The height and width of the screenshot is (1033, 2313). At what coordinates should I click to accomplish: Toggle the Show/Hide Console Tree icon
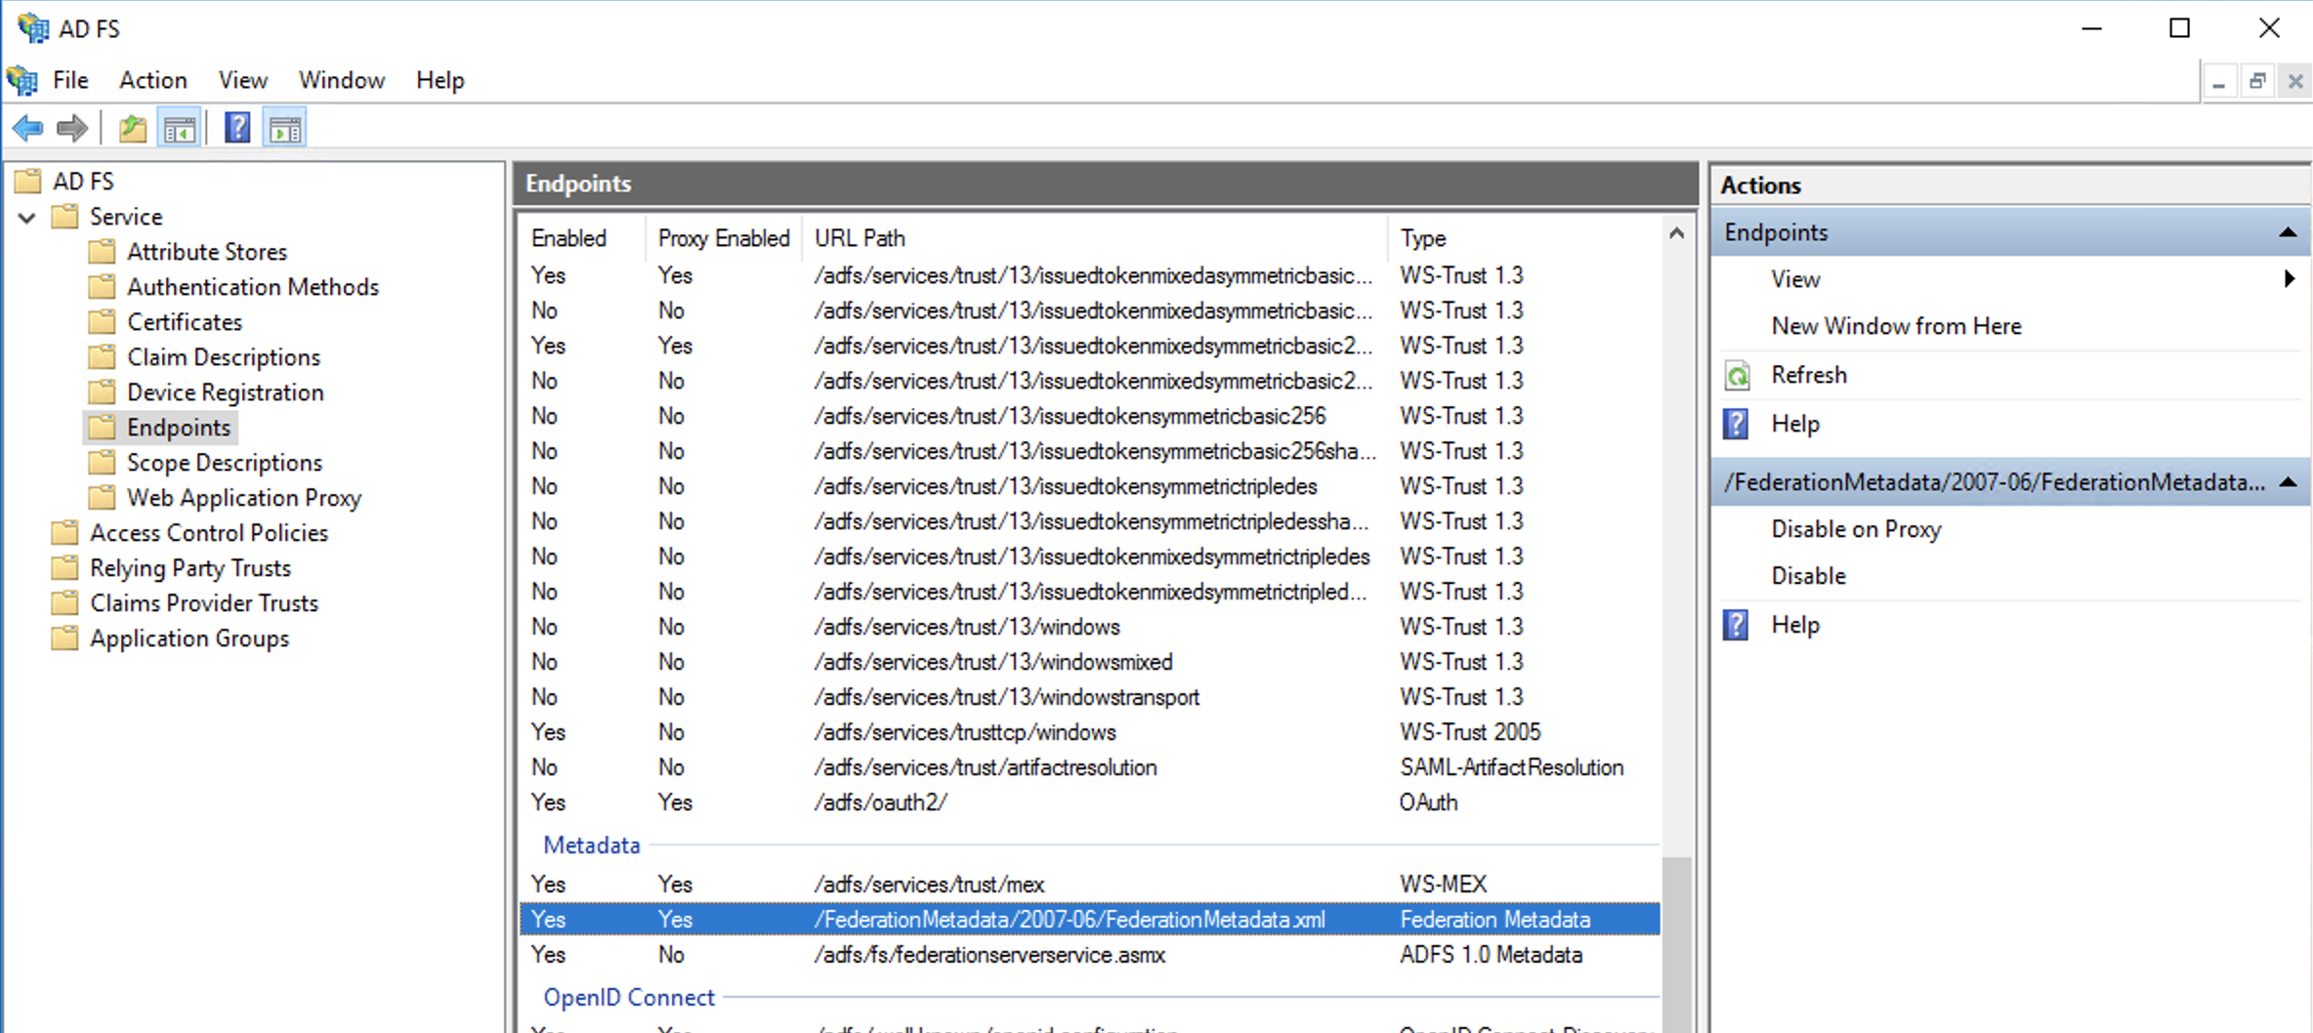[180, 128]
